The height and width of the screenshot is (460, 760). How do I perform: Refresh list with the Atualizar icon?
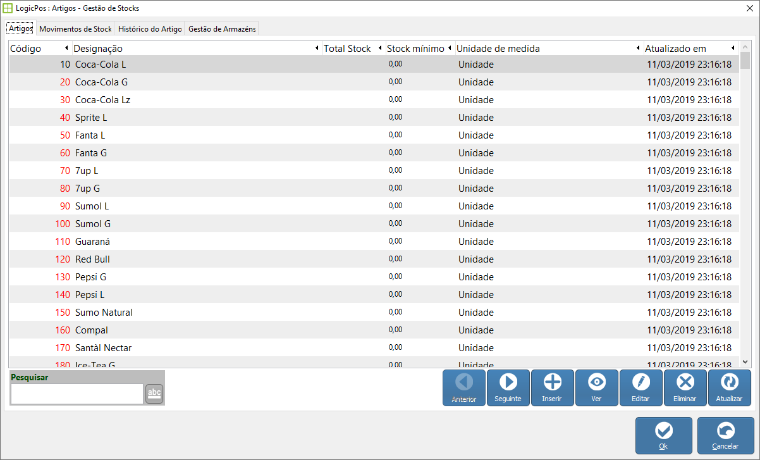click(x=730, y=382)
